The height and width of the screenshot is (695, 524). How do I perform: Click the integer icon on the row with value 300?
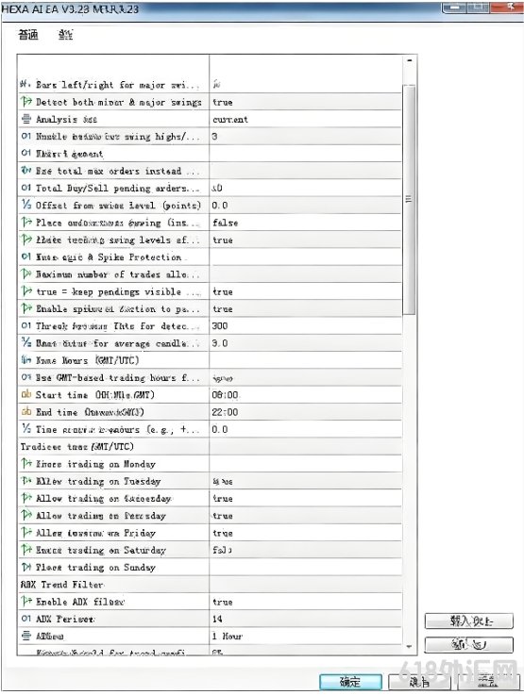(26, 325)
